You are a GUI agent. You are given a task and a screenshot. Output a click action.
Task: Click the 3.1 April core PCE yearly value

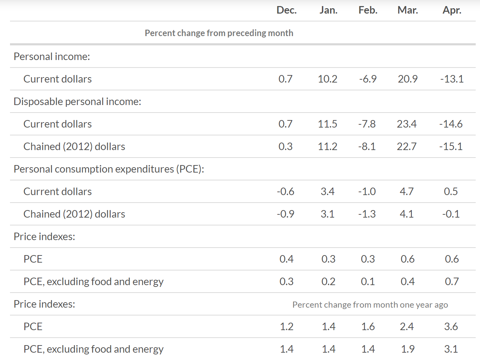click(451, 349)
